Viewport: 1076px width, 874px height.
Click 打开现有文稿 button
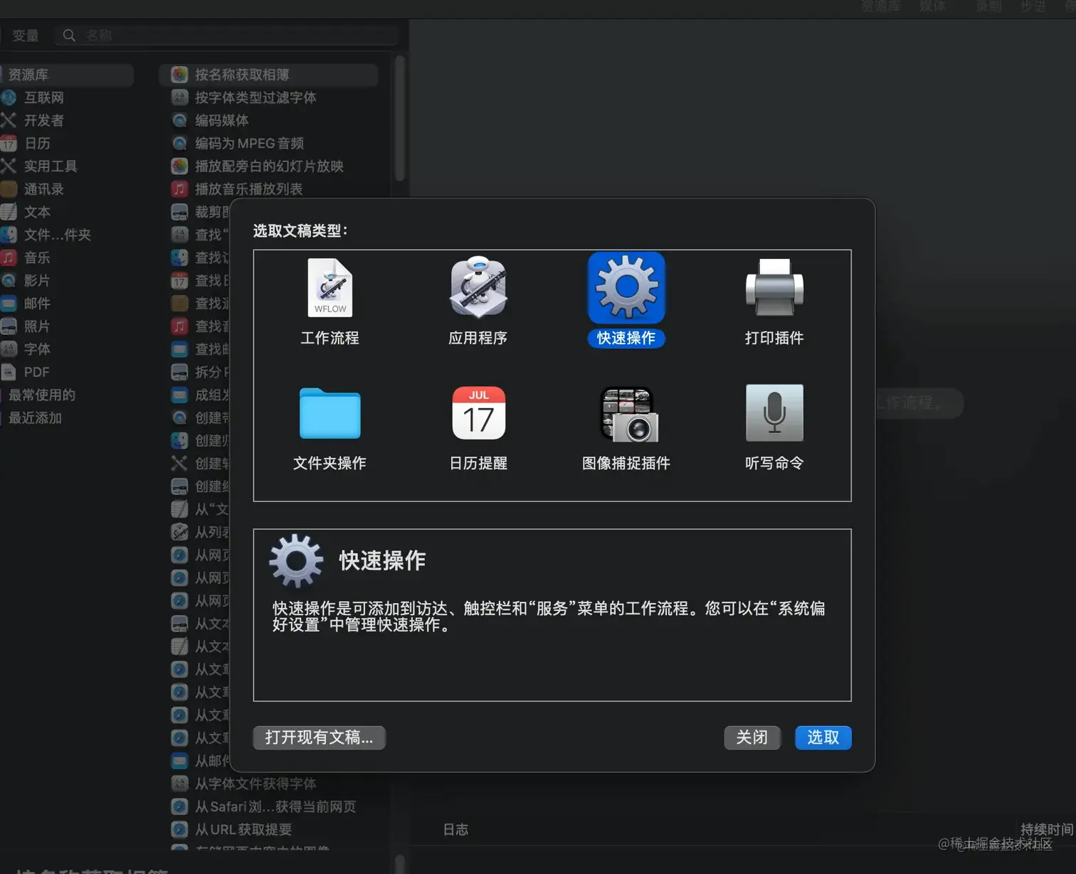(319, 737)
